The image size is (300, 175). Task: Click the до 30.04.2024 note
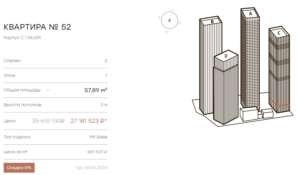click(91, 167)
